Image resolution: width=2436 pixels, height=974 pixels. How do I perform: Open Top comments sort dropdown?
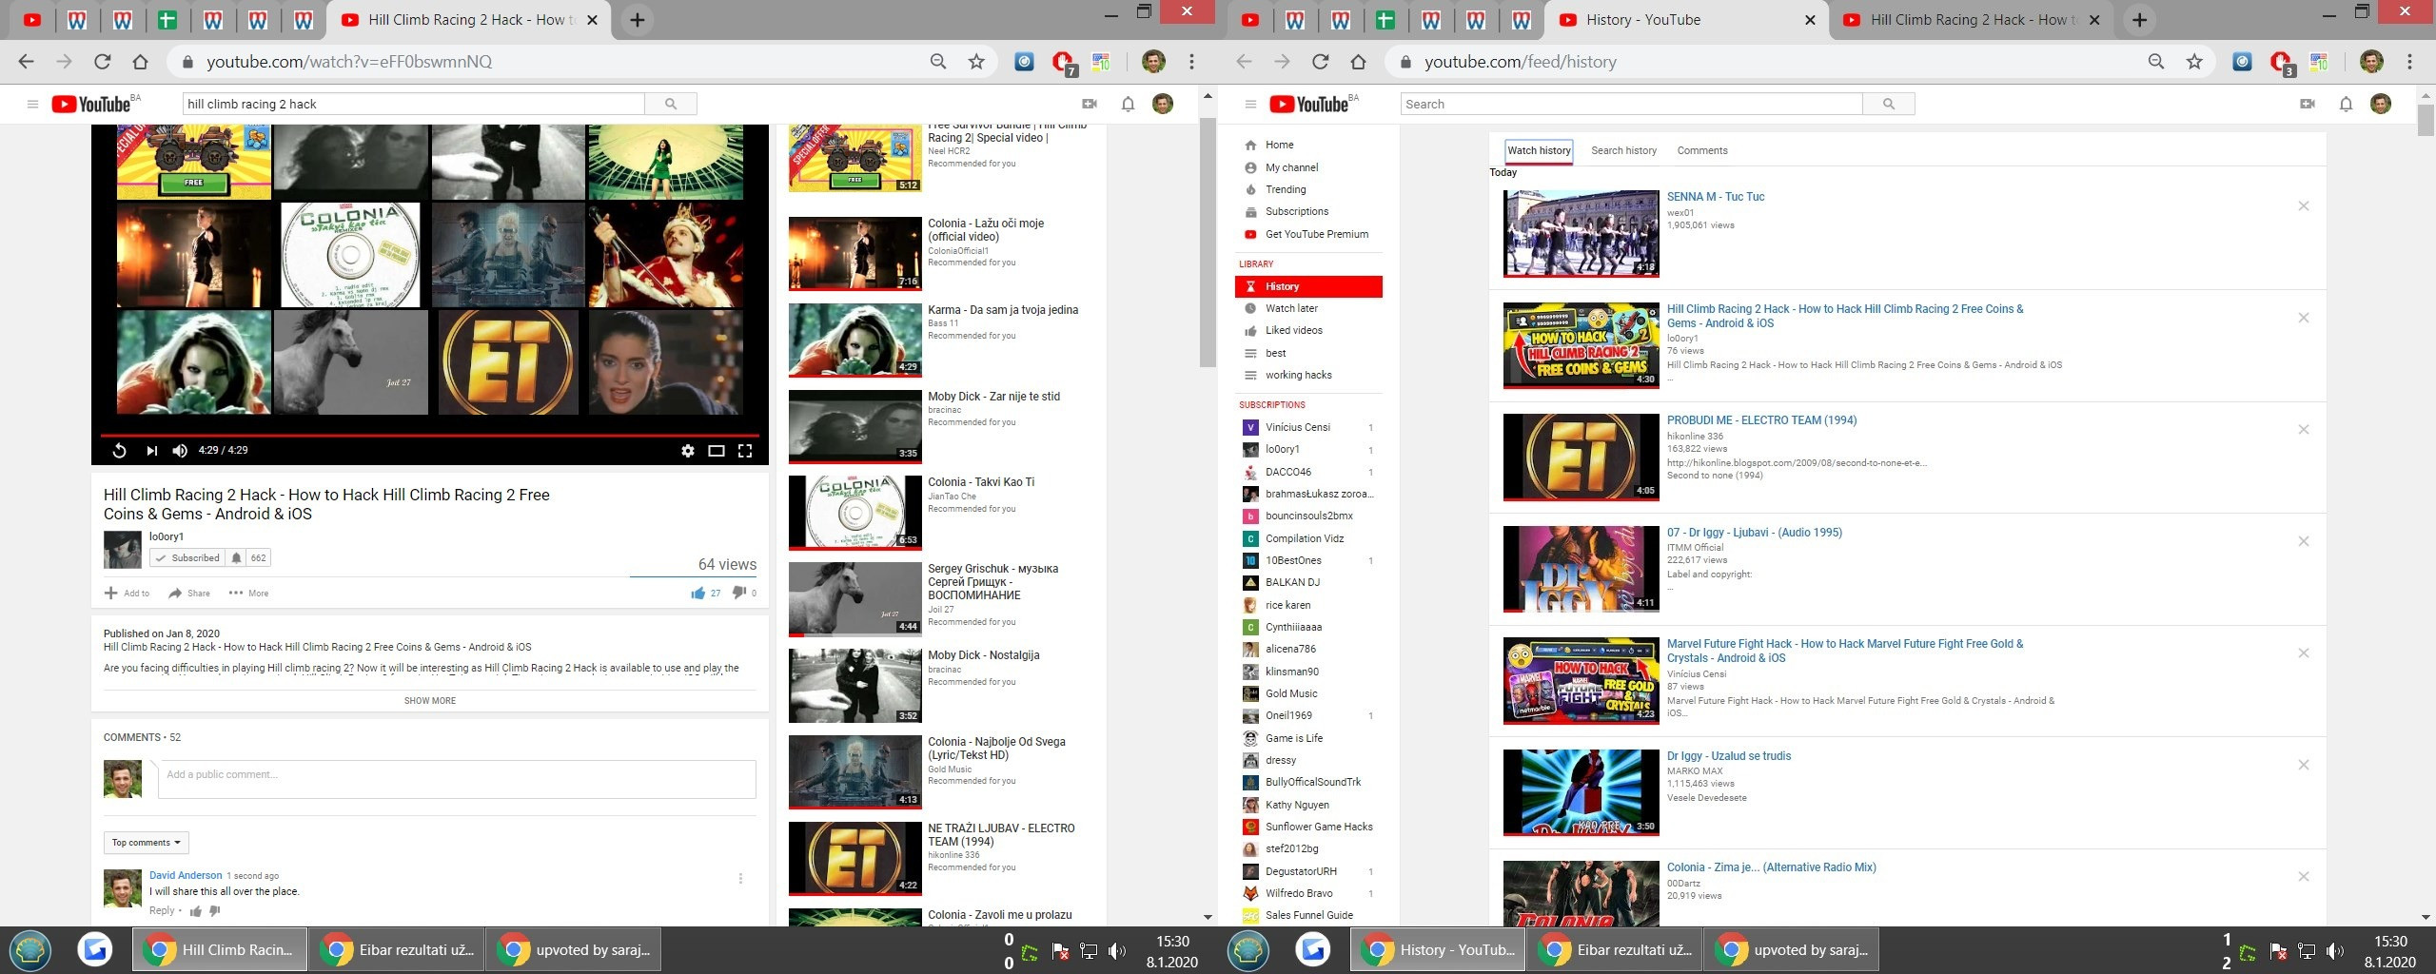[147, 843]
